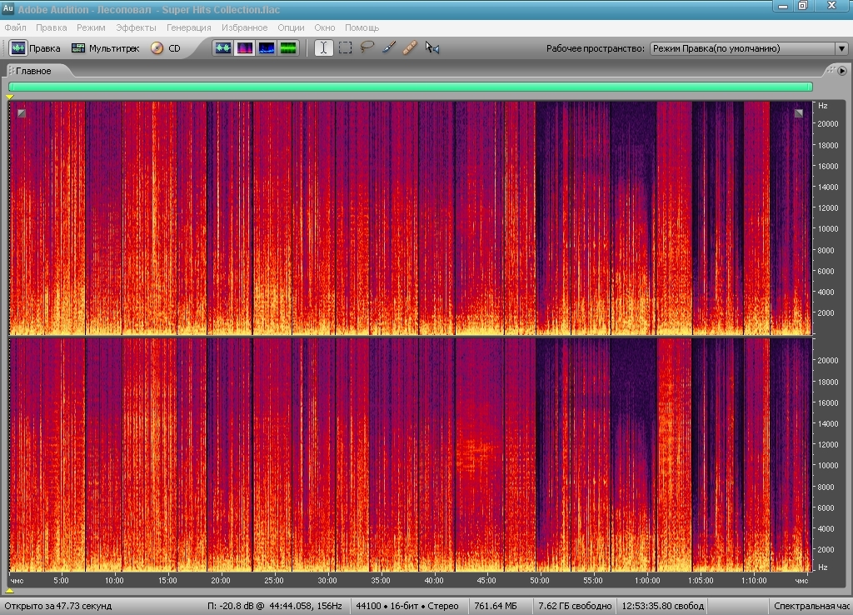The height and width of the screenshot is (615, 853).
Task: Toggle Waveform display mode
Action: click(x=223, y=47)
